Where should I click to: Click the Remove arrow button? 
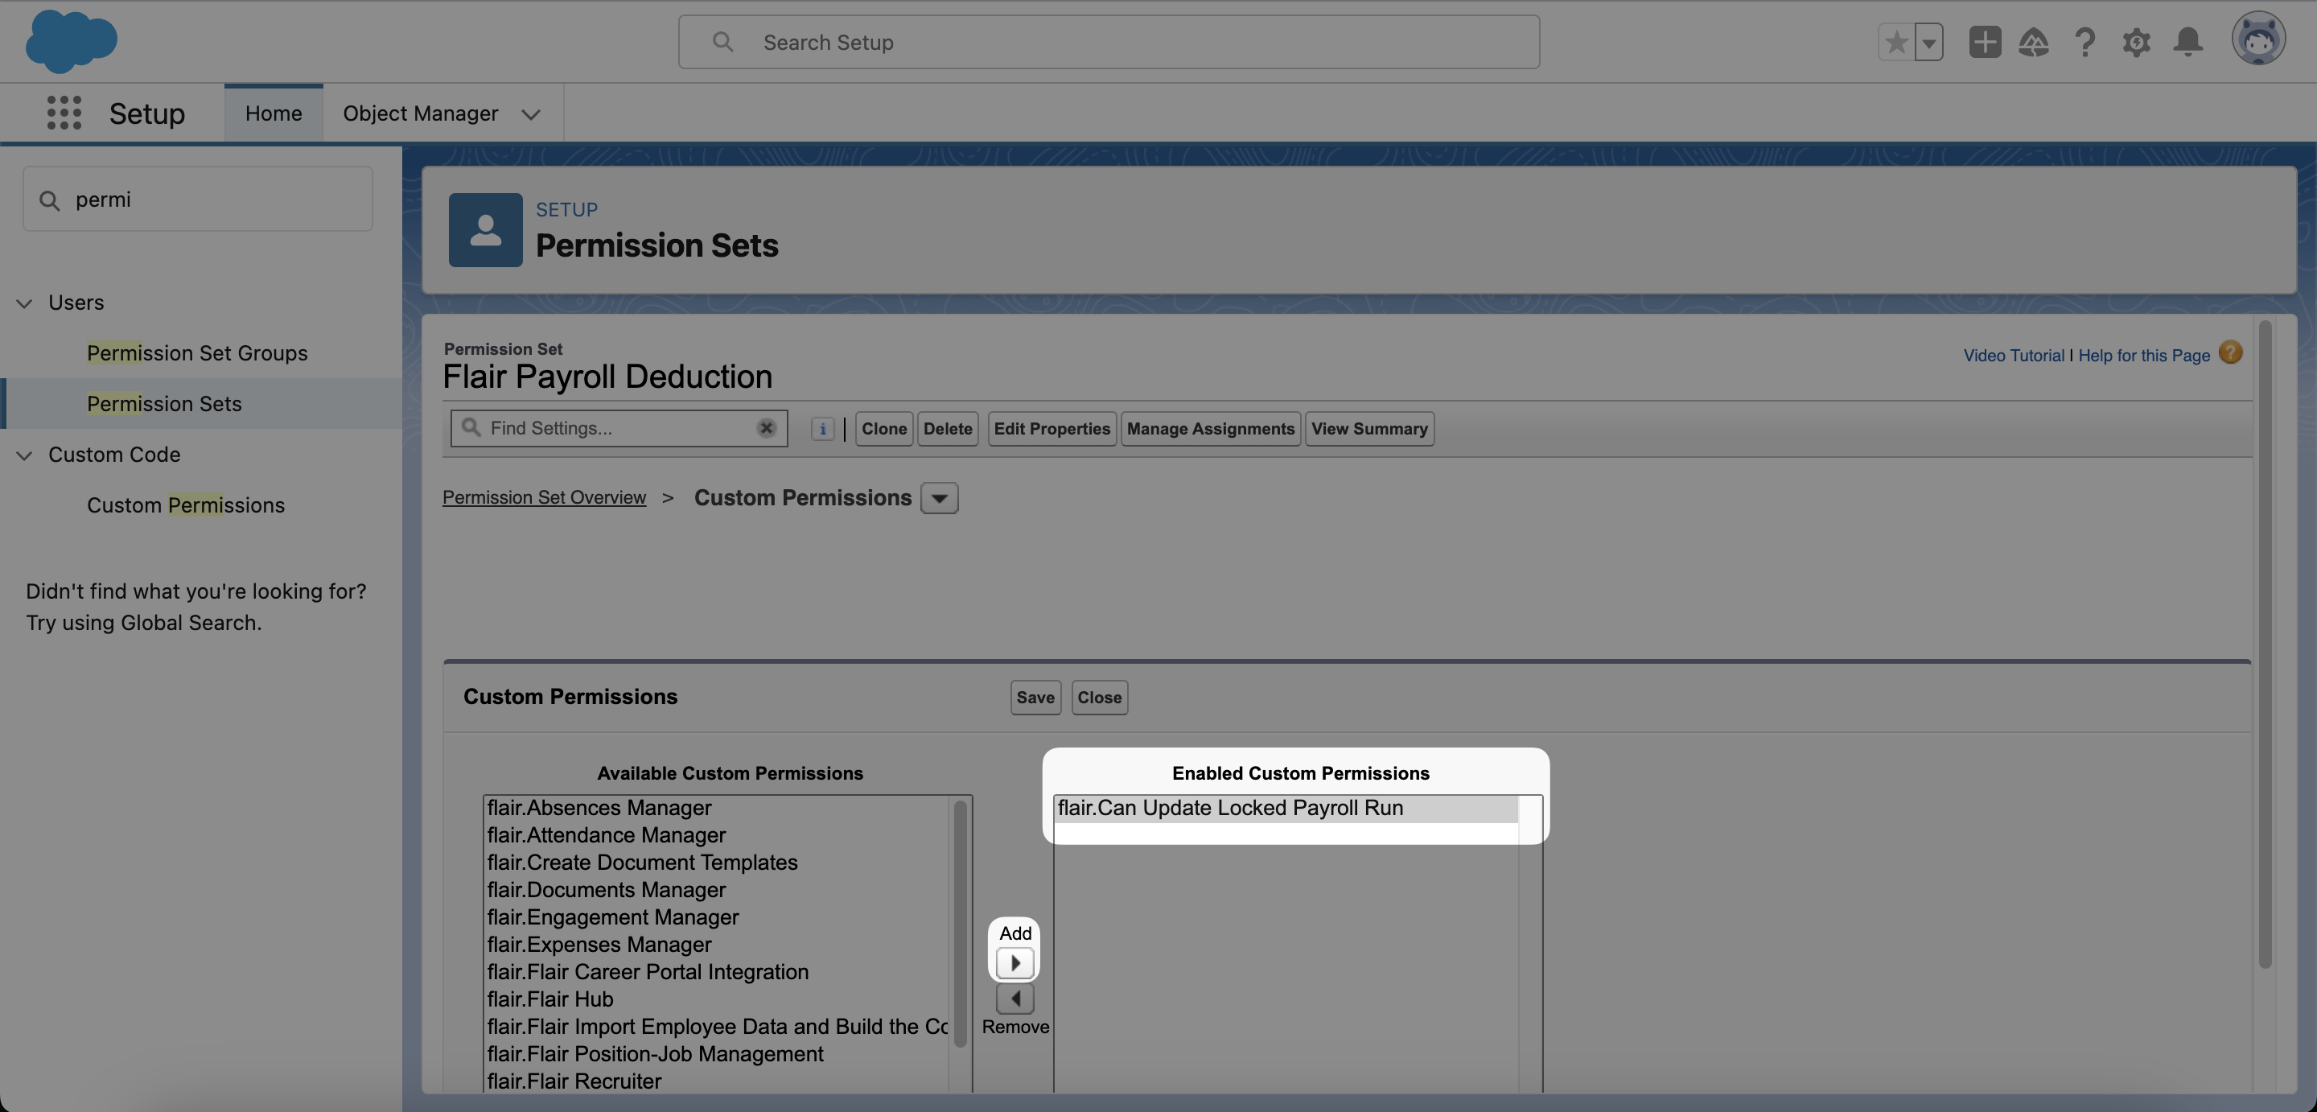1014,999
